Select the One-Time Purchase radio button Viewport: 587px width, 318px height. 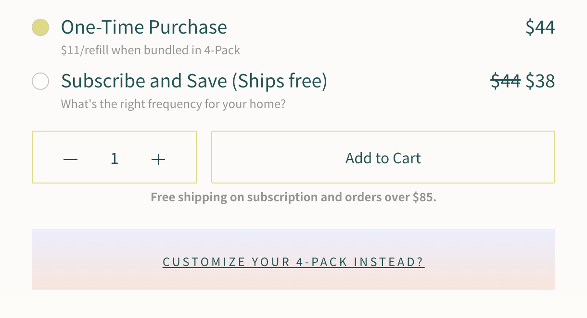pyautogui.click(x=40, y=27)
